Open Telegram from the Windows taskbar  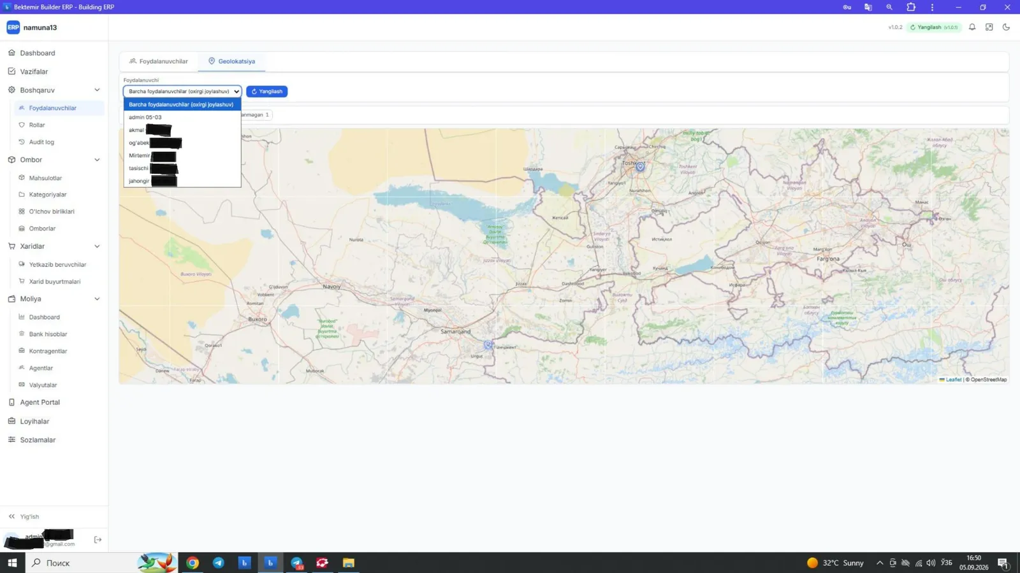click(219, 563)
